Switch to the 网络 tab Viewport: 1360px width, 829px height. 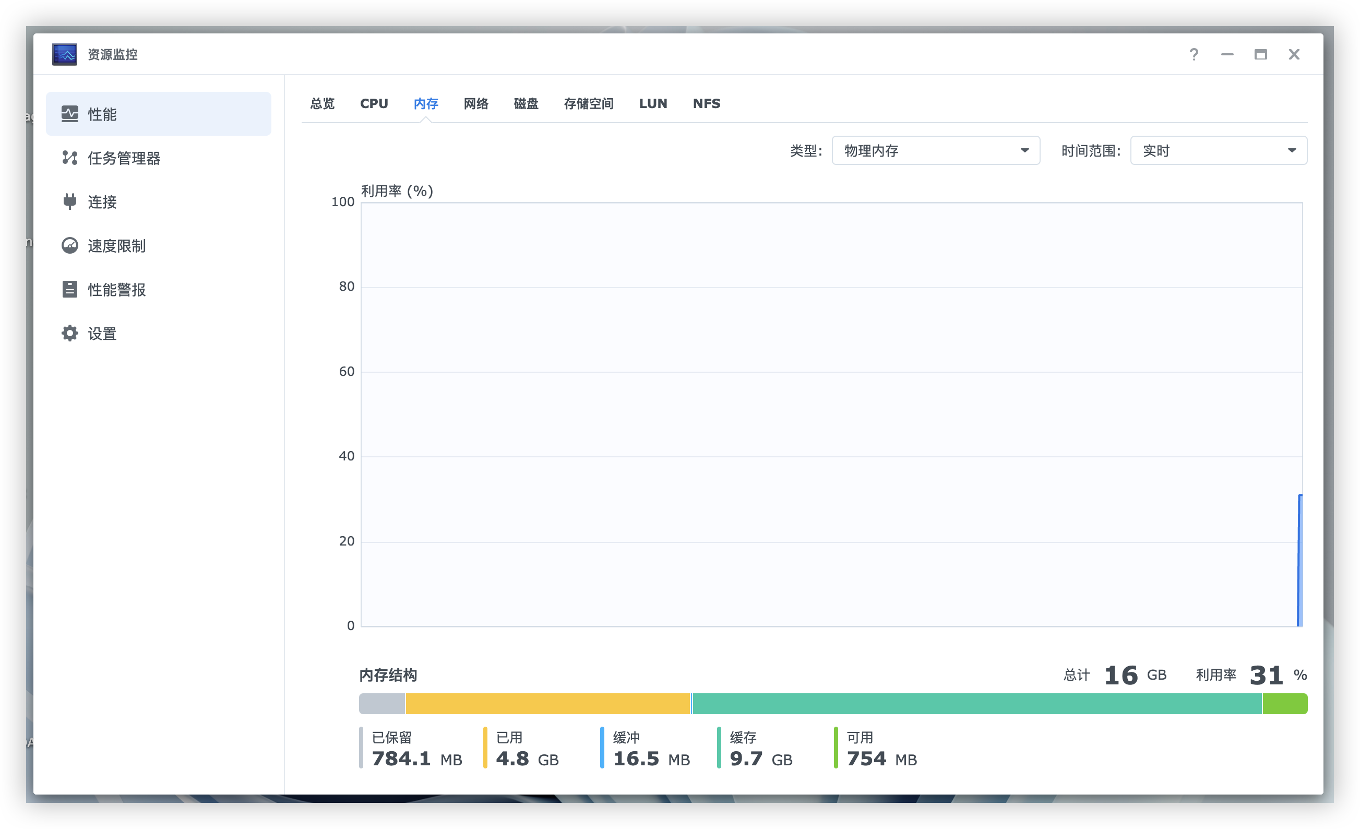tap(476, 103)
